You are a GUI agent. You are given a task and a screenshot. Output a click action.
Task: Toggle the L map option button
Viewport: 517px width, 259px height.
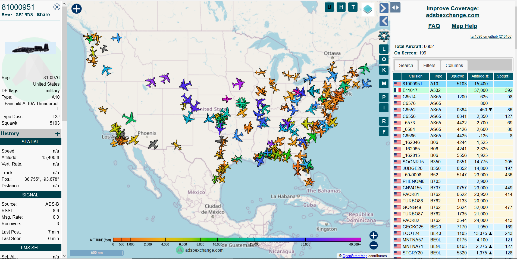click(x=384, y=49)
